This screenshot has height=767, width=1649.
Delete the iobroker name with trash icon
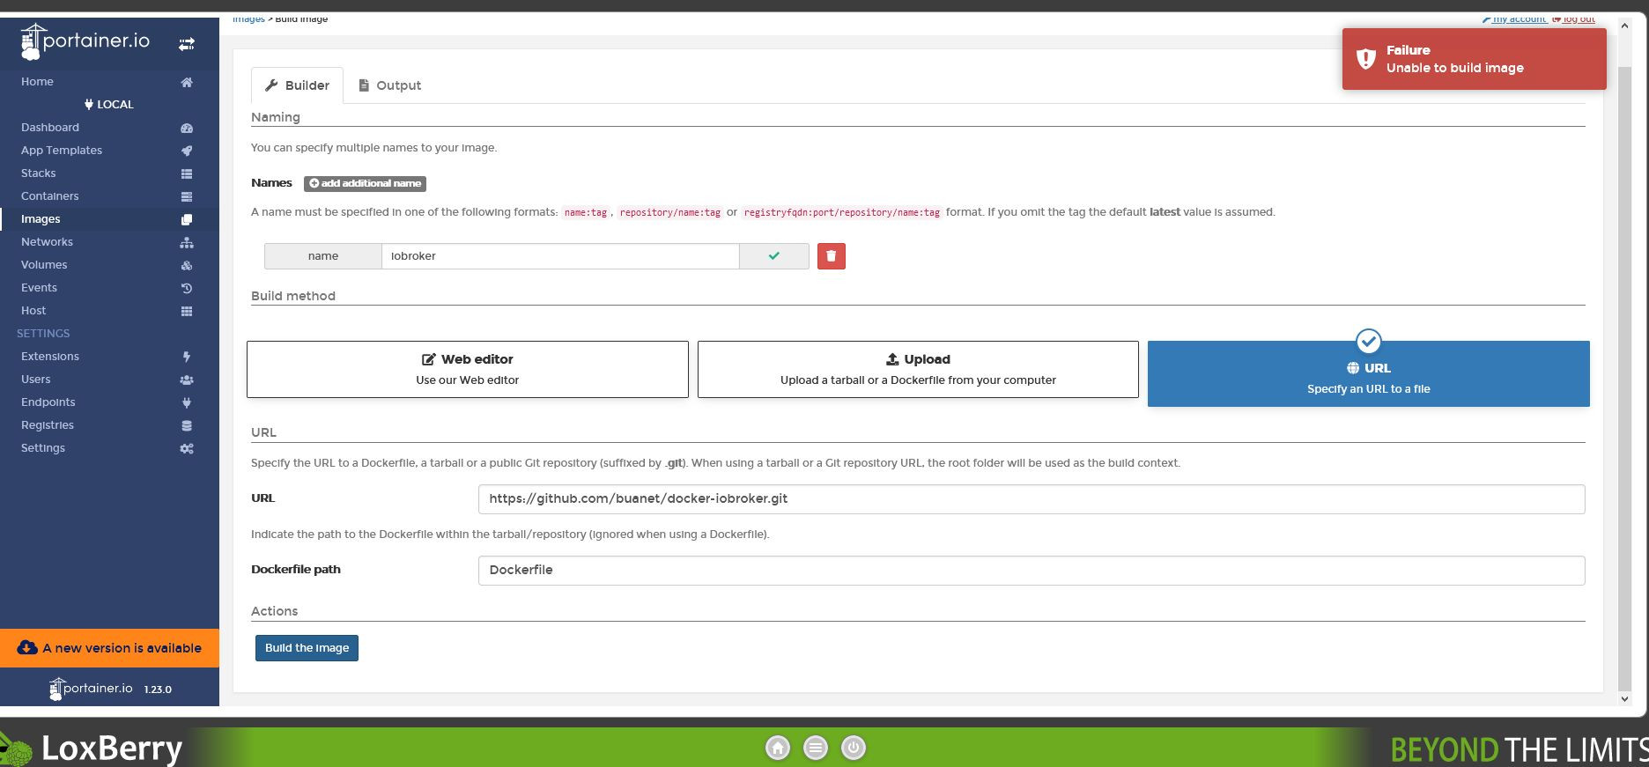tap(832, 256)
